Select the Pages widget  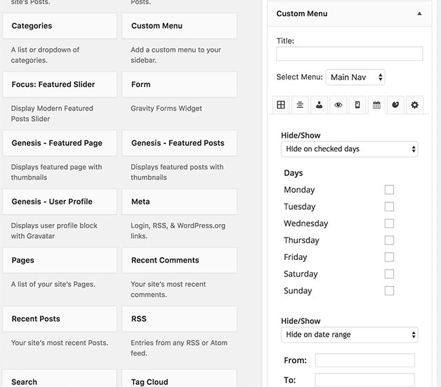point(60,260)
